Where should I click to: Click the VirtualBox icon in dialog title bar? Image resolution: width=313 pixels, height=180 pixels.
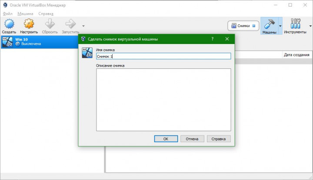pyautogui.click(x=83, y=39)
